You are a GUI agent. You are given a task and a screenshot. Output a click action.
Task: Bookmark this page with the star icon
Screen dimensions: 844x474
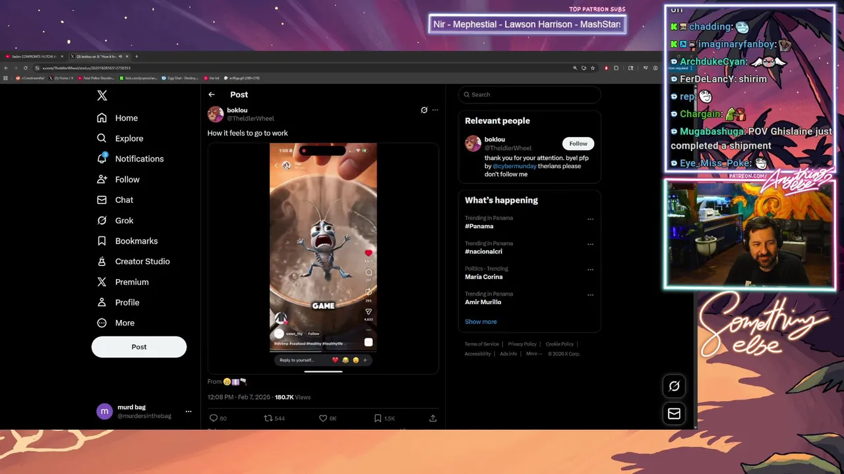point(593,68)
